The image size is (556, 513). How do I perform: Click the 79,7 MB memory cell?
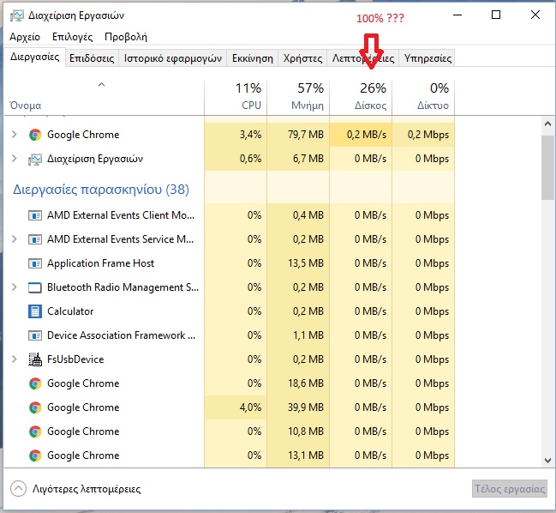298,135
